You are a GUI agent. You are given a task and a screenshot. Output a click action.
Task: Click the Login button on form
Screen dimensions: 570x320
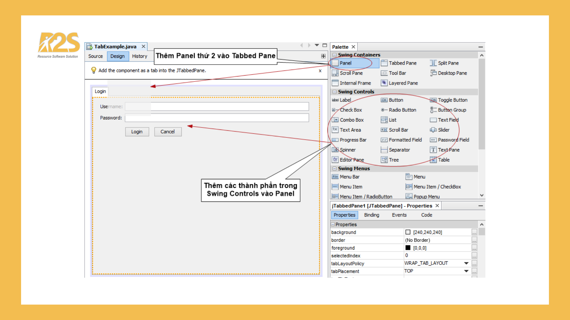(137, 132)
